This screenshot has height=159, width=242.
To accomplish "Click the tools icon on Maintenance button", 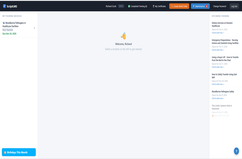I will 194,6.
